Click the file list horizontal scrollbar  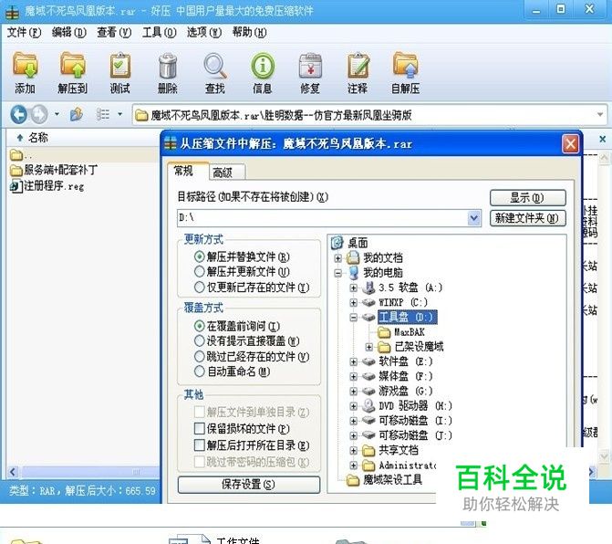coord(89,472)
